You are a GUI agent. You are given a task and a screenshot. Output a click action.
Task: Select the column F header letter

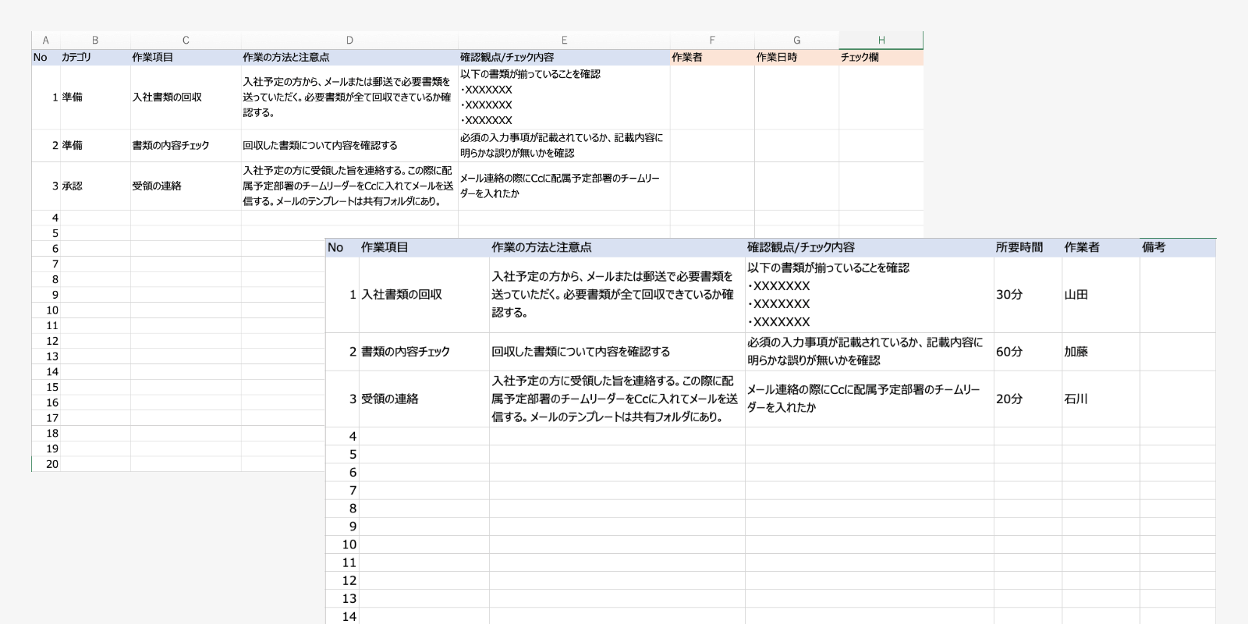(711, 41)
